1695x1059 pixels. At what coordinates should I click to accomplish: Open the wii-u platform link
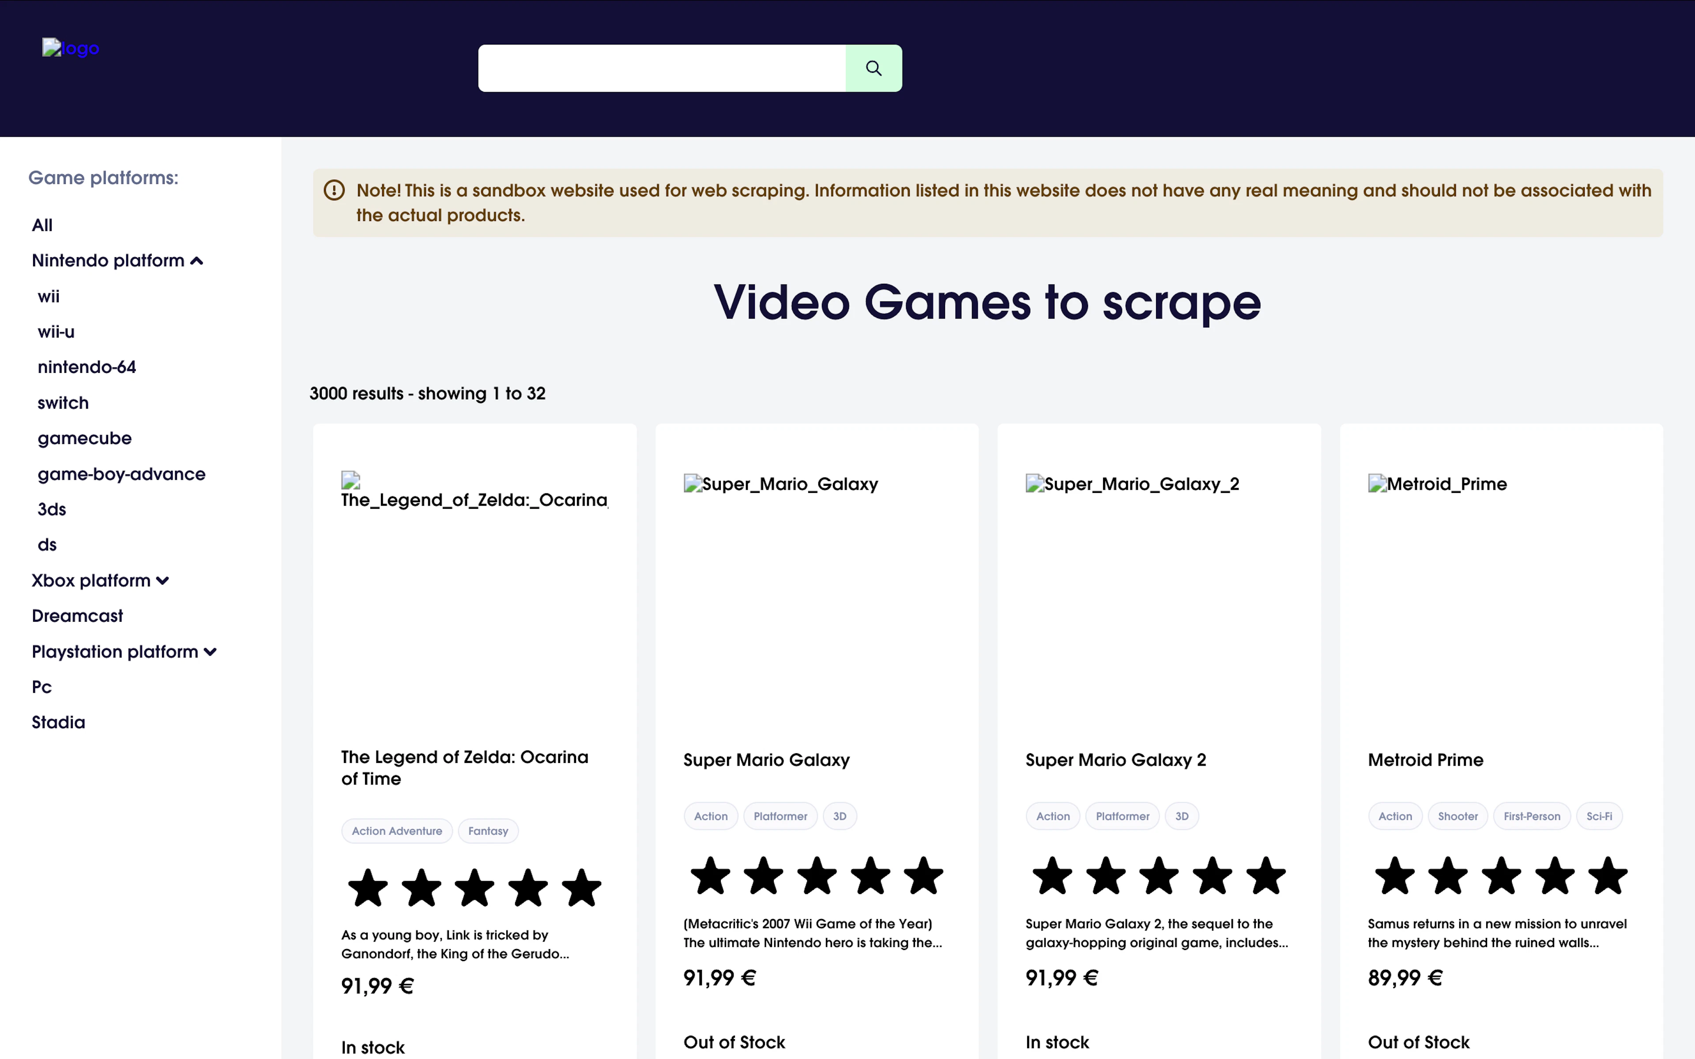pyautogui.click(x=56, y=332)
